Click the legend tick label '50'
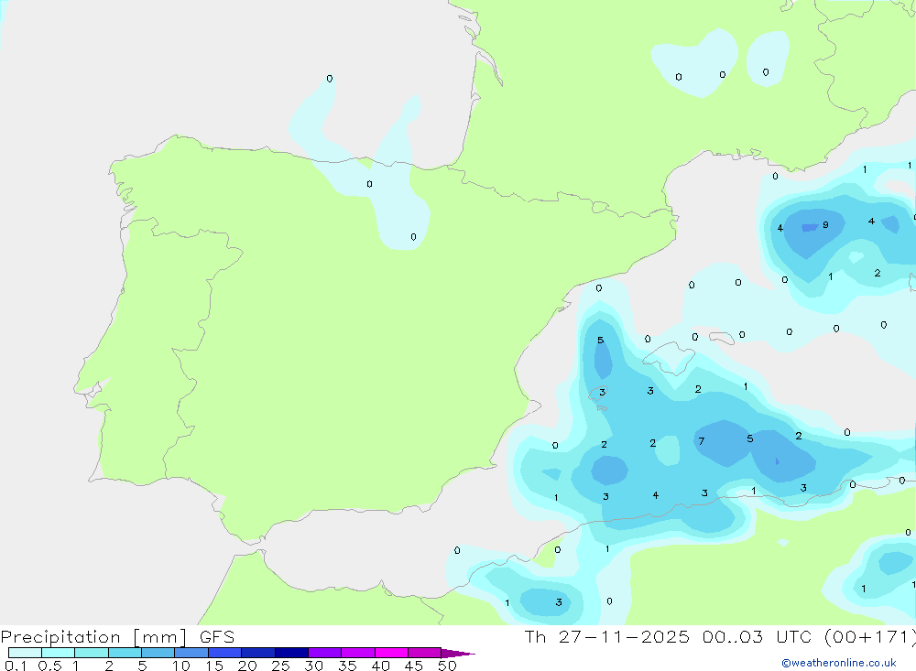This screenshot has height=671, width=916. tap(447, 666)
